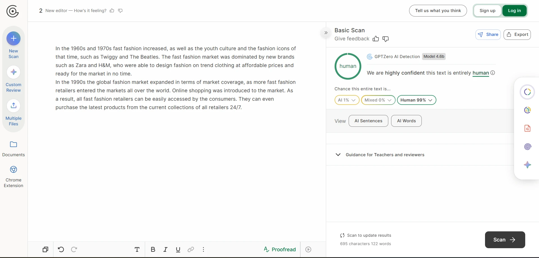This screenshot has width=539, height=258.
Task: Click the purple spiral icon in side rail
Action: 527,146
